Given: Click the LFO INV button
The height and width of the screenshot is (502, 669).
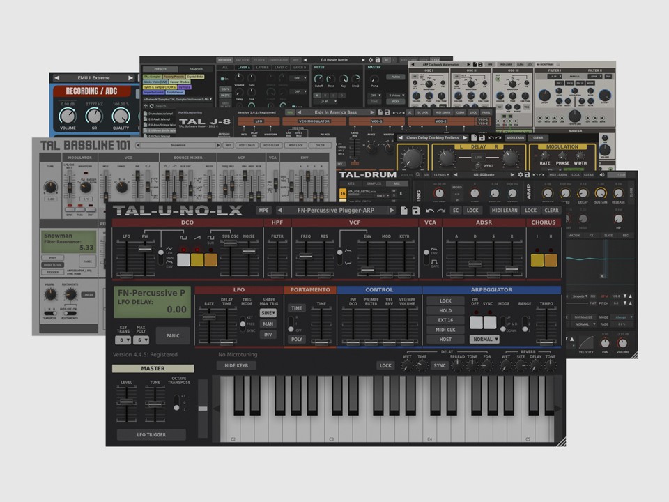Looking at the screenshot, I should coord(268,335).
